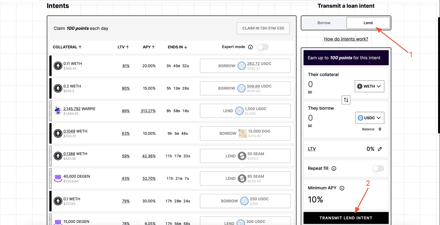Sort the table by LTV column
This screenshot has height=225, width=440.
(x=123, y=47)
